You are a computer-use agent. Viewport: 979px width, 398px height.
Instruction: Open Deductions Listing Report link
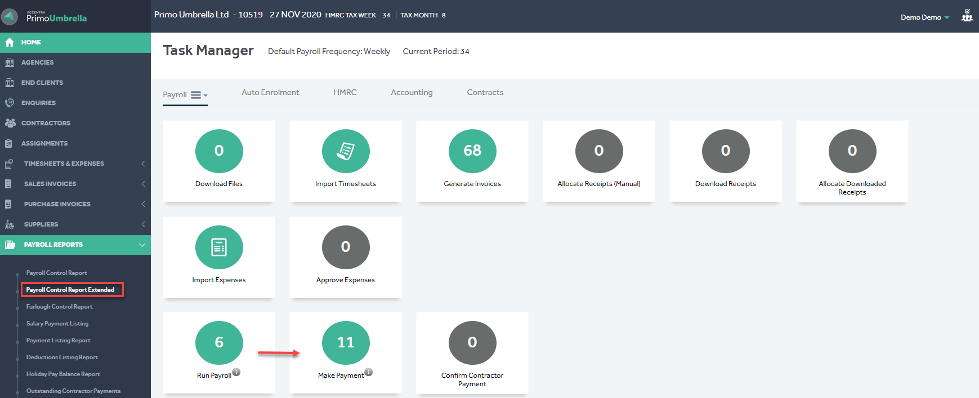[x=62, y=358]
